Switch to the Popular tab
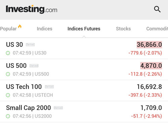The height and width of the screenshot is (123, 168). click(x=8, y=29)
